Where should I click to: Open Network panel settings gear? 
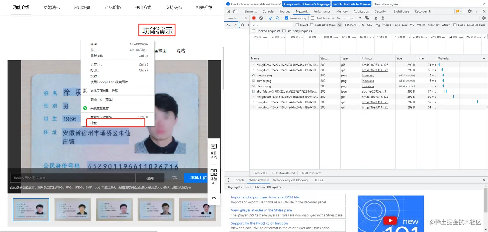point(484,18)
